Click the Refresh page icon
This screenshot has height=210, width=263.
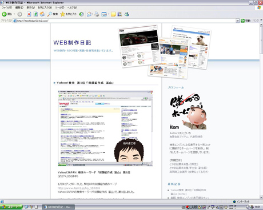35,14
